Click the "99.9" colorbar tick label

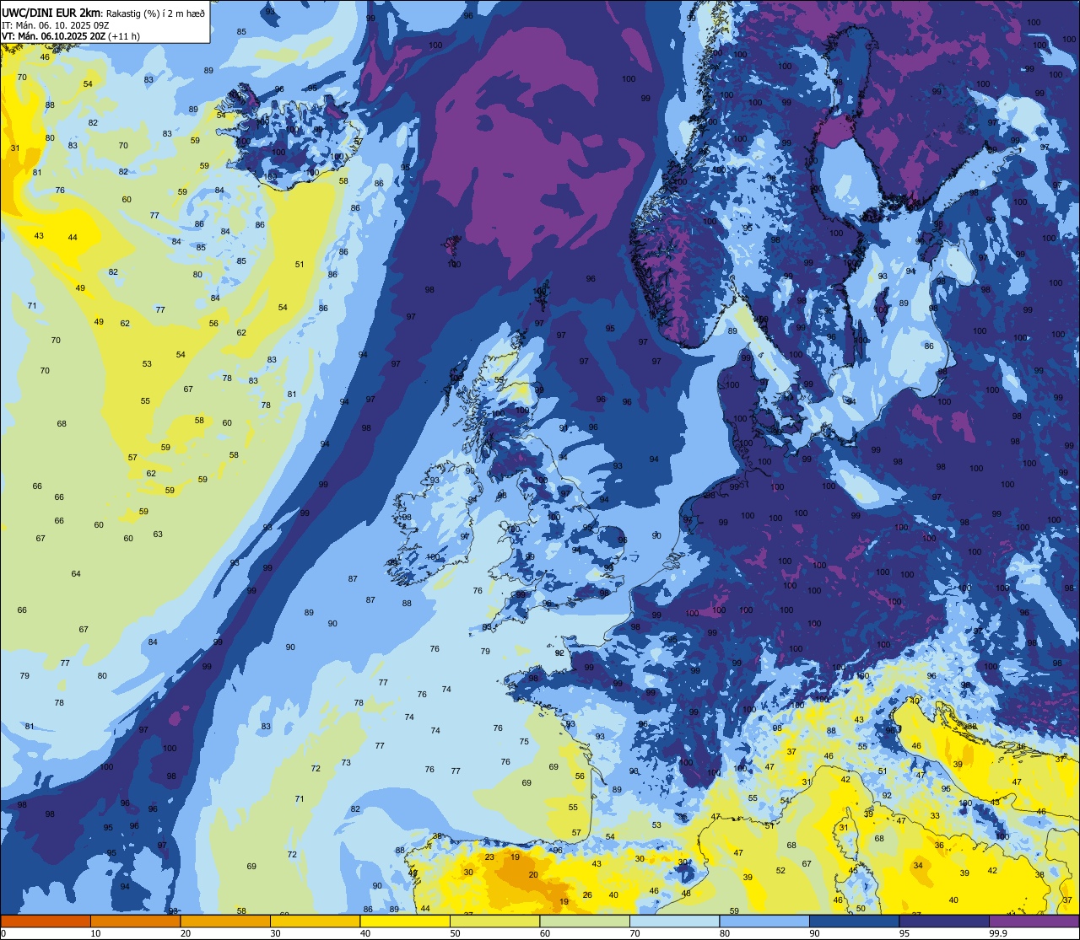pyautogui.click(x=998, y=932)
